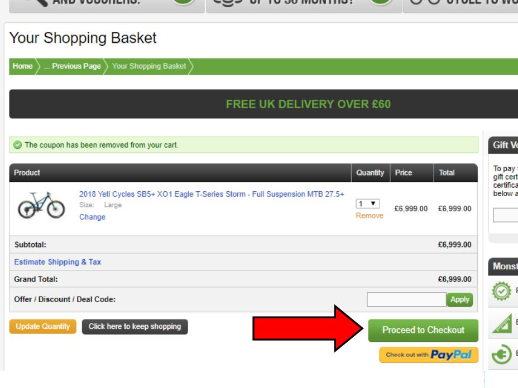This screenshot has width=518, height=388.
Task: Click the Grand Total amount £6,999.00
Action: tap(454, 279)
